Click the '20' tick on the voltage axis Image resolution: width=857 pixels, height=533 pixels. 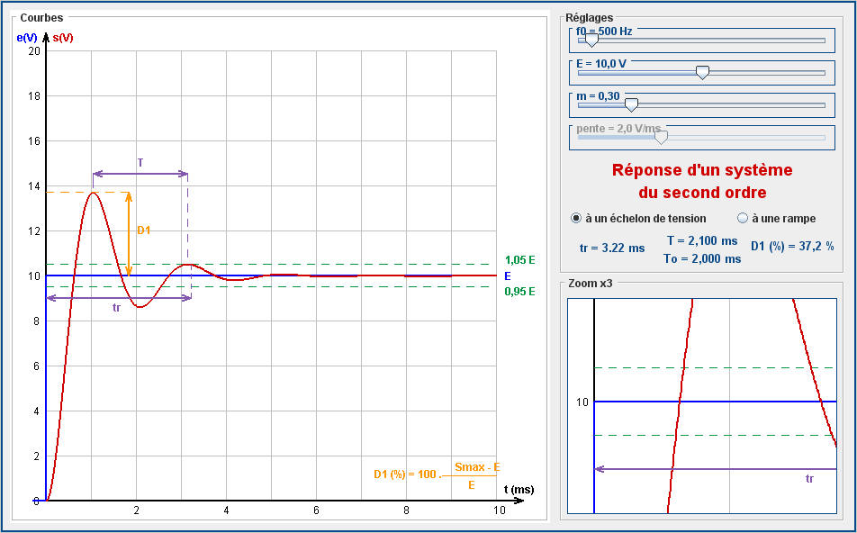pyautogui.click(x=34, y=50)
